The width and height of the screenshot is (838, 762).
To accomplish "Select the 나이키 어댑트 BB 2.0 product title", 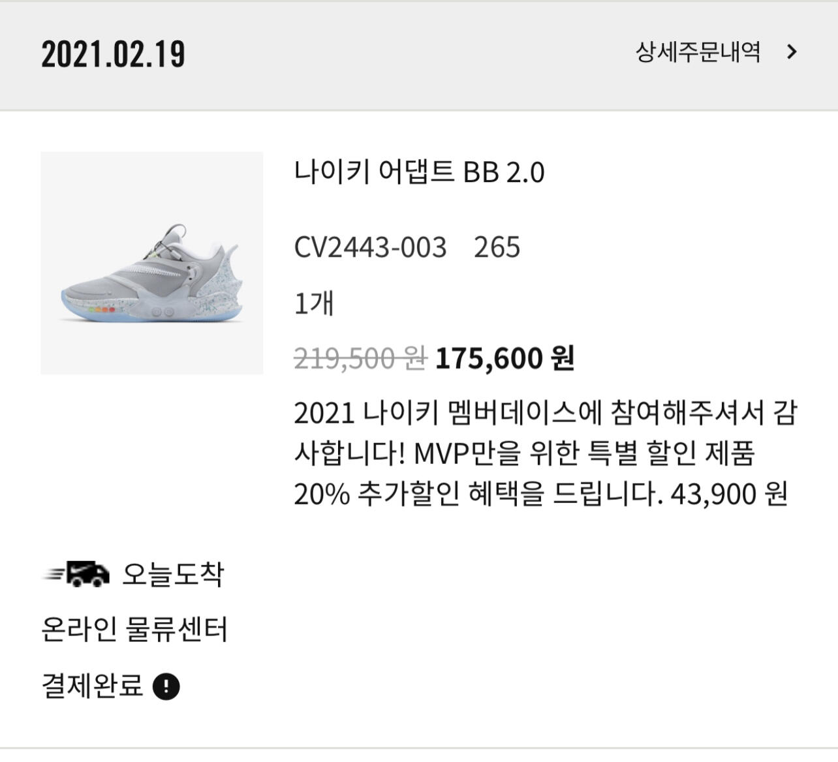I will pos(419,173).
